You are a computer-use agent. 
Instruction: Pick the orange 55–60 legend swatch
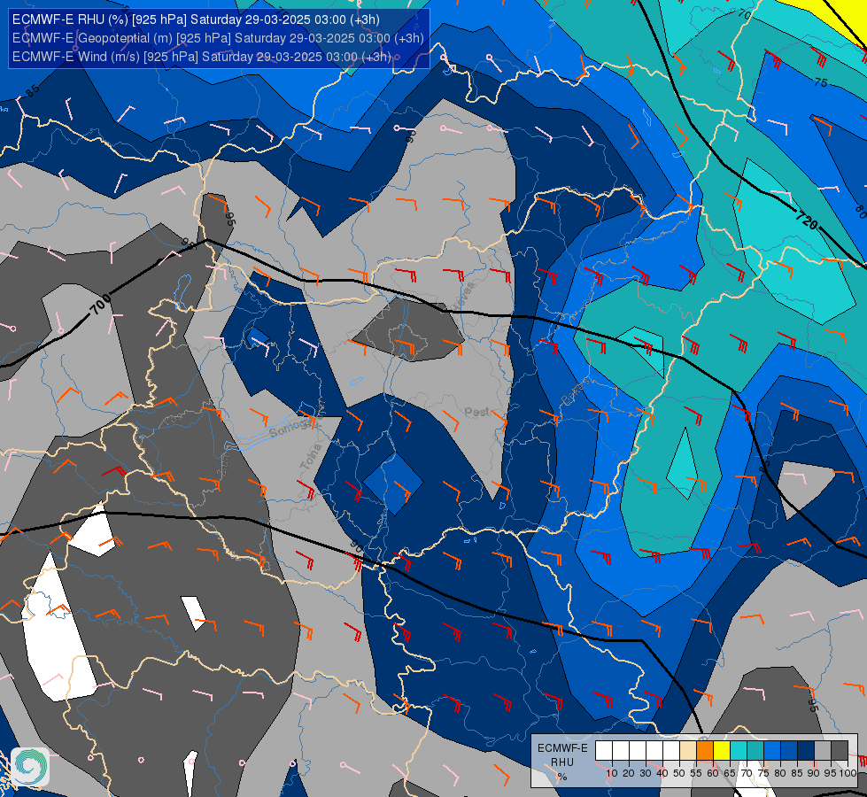[x=705, y=751]
